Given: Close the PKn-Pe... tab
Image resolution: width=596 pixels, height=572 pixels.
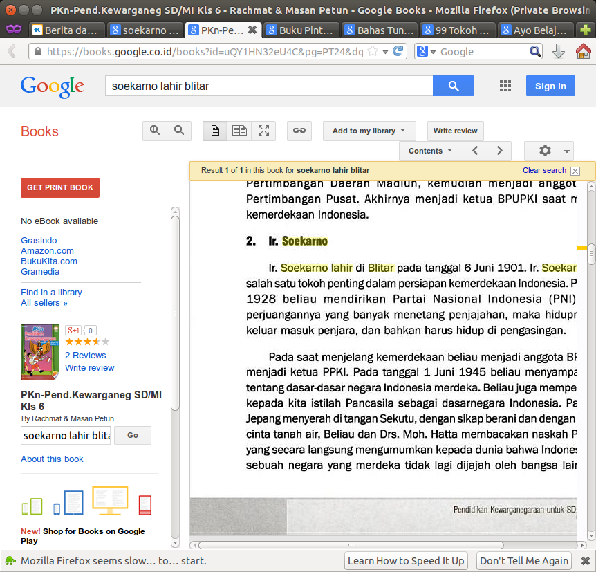Looking at the screenshot, I should 252,30.
